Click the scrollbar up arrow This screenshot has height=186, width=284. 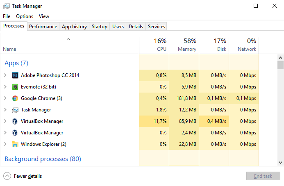click(280, 58)
